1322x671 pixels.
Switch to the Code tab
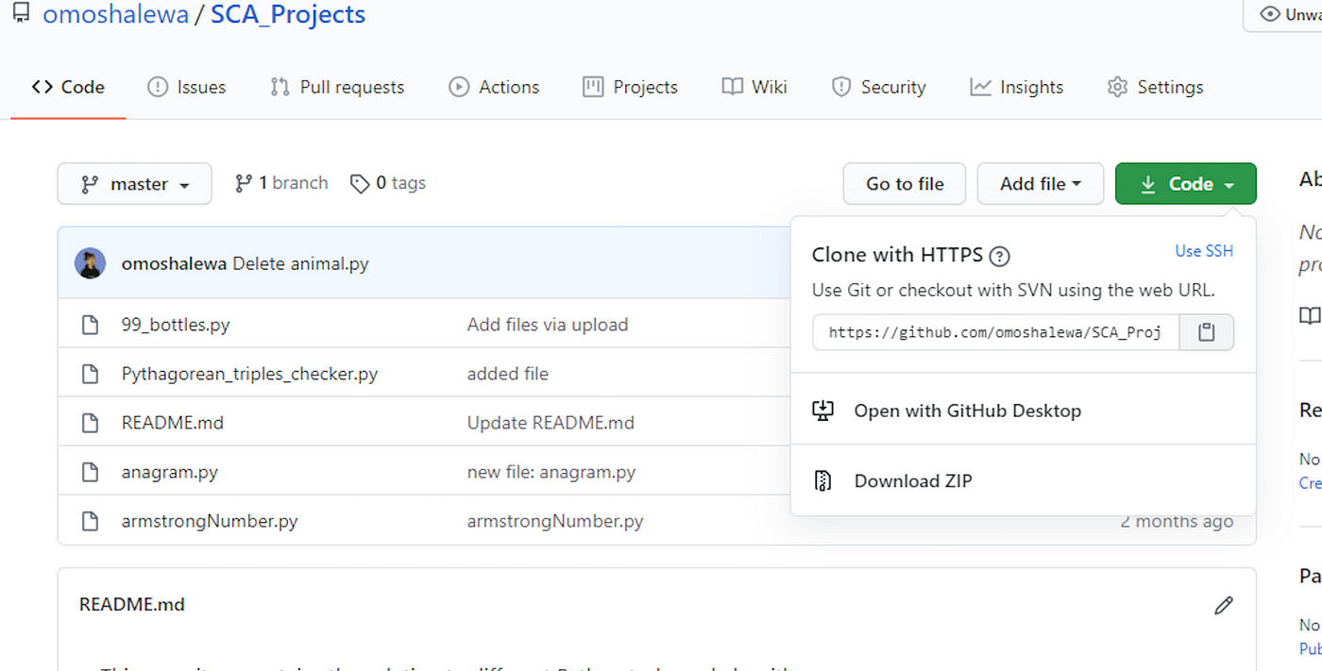[68, 87]
